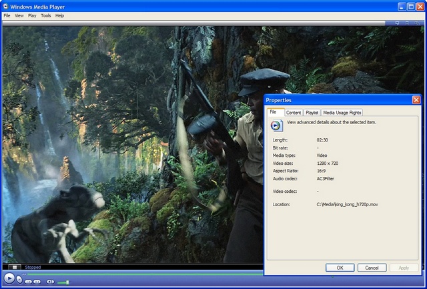
Task: Open the Play menu
Action: 32,15
